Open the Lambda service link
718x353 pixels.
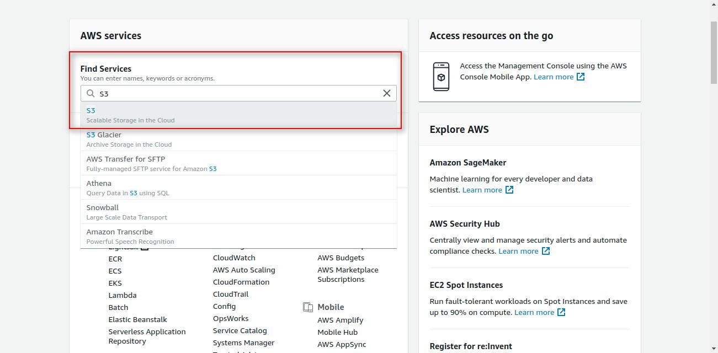click(123, 295)
